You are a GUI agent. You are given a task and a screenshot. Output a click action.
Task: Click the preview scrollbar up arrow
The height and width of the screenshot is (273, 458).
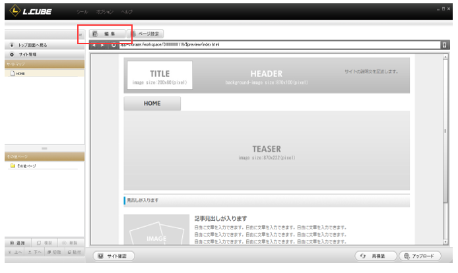[445, 57]
